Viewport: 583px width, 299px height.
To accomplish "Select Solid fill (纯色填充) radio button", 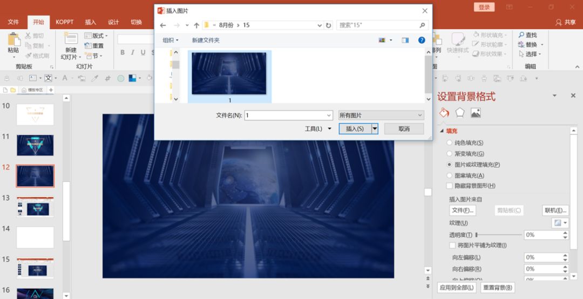I will [x=449, y=143].
